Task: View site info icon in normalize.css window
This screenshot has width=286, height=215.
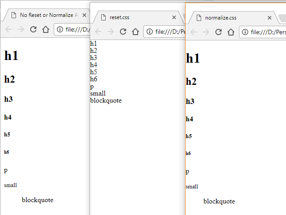Action: [245, 32]
